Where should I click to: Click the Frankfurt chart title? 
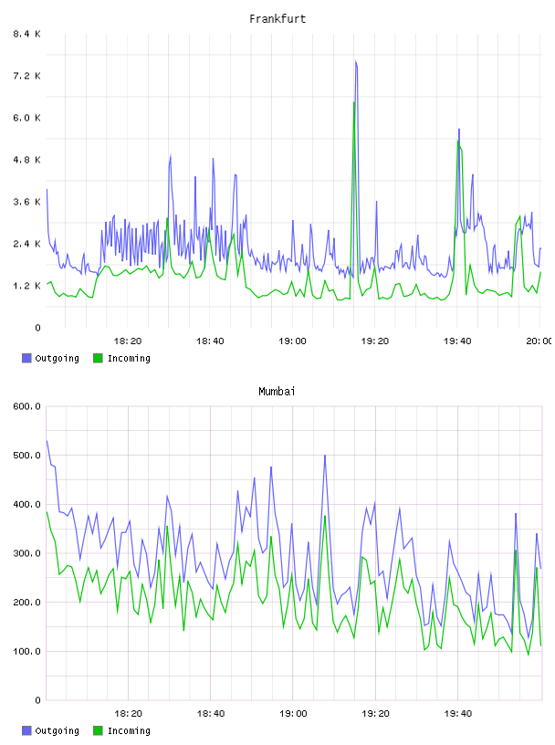tap(277, 19)
